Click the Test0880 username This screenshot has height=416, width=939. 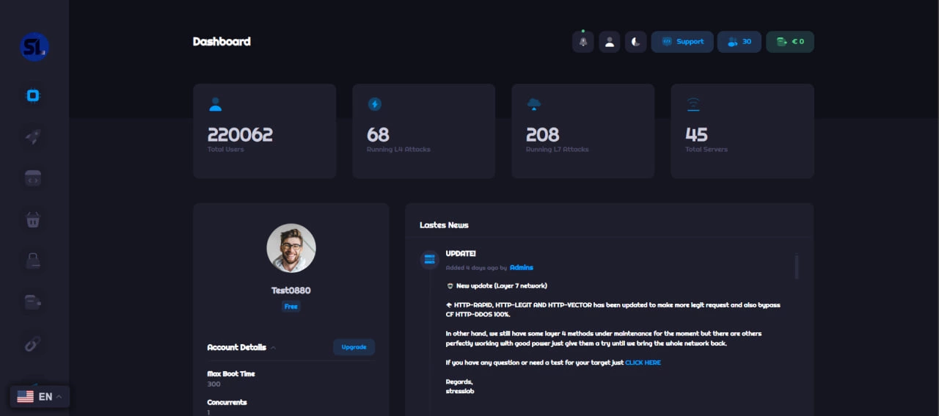291,291
